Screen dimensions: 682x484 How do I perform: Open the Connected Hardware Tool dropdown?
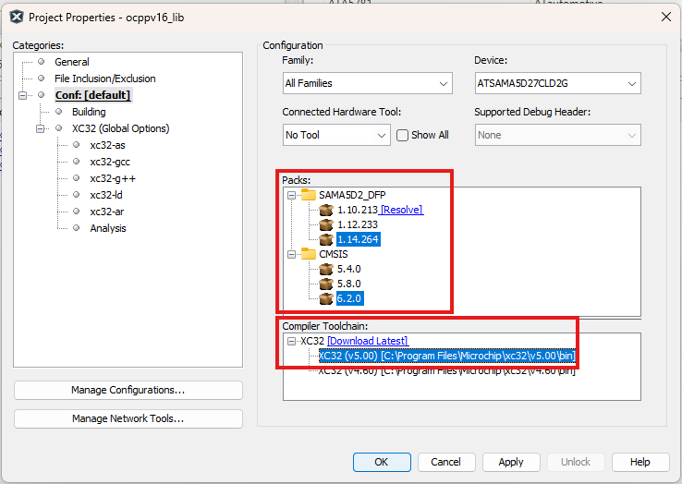[x=336, y=135]
